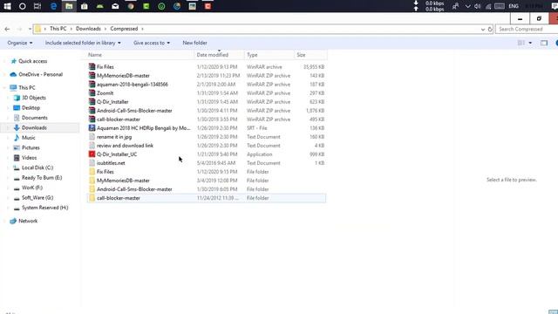Select rename it in jpg text document
The height and width of the screenshot is (314, 558).
tap(207, 137)
